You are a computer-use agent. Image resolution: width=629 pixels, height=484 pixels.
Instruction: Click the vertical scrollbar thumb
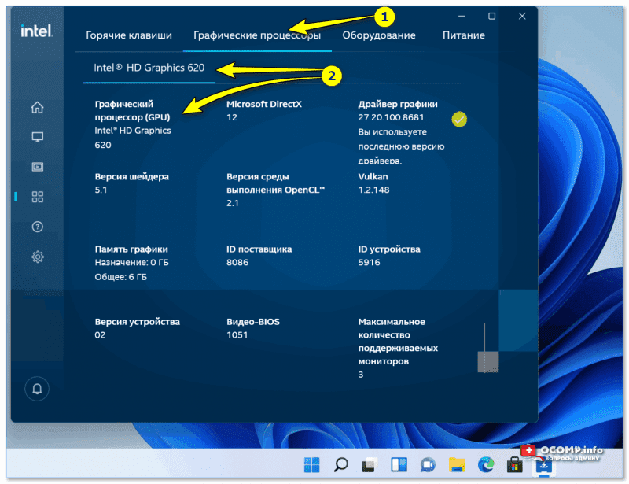pos(488,361)
